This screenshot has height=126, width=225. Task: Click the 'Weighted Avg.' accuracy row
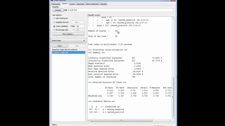click(x=129, y=96)
